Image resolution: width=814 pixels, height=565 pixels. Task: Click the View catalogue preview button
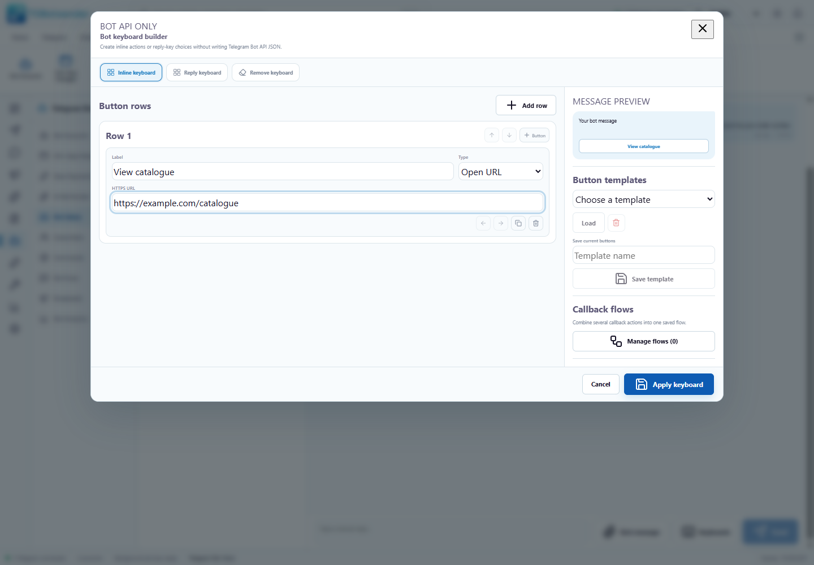point(644,146)
